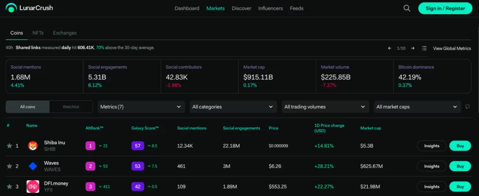
Task: Open the Discover nav item
Action: coord(241,8)
